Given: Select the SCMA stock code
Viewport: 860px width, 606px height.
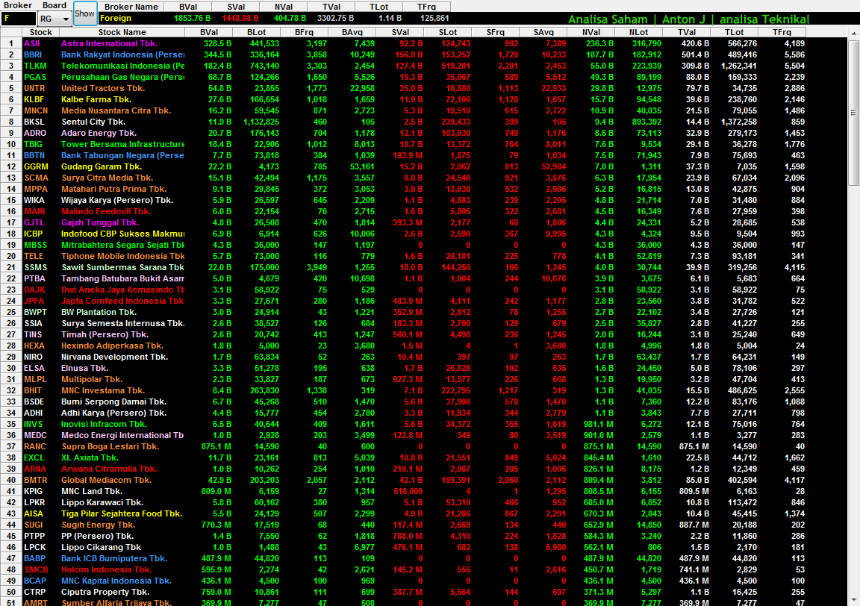Looking at the screenshot, I should click(36, 178).
